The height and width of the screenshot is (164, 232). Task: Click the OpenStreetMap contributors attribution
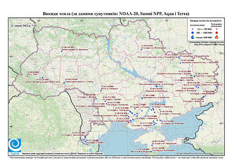199,153
